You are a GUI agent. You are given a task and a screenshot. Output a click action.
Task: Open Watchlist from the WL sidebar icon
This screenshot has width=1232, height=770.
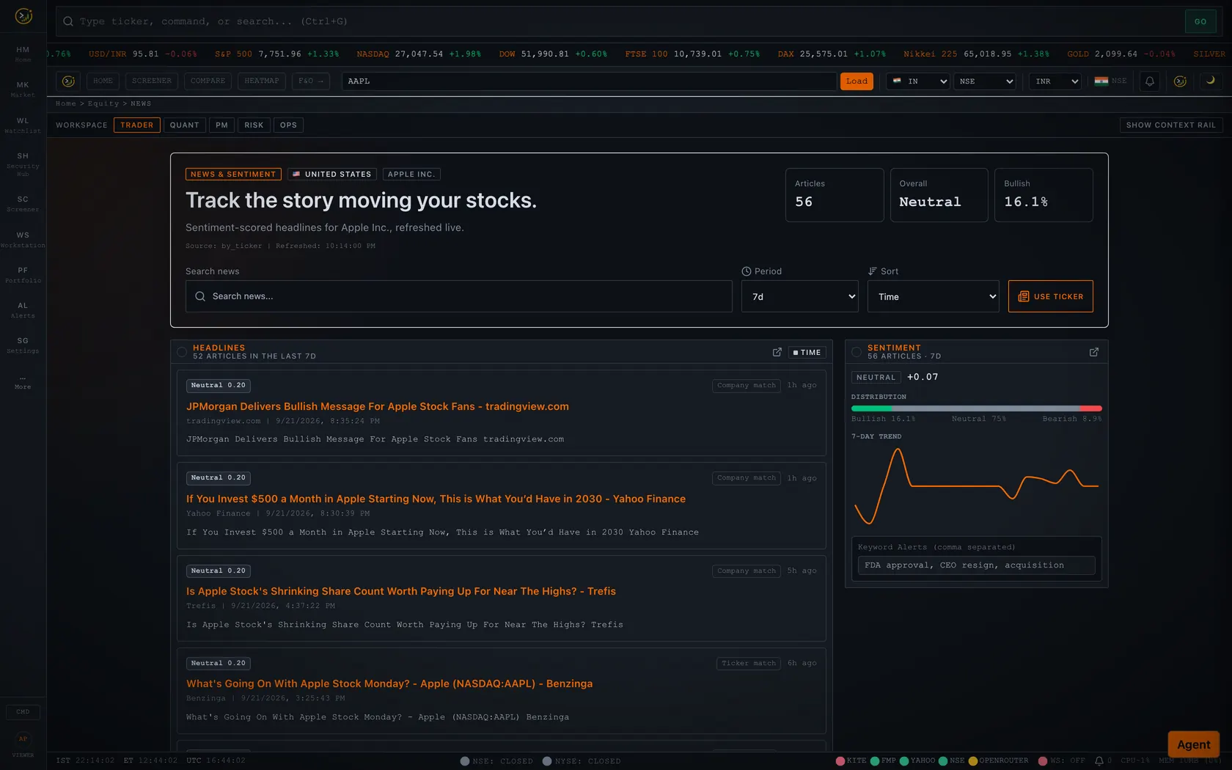(23, 125)
